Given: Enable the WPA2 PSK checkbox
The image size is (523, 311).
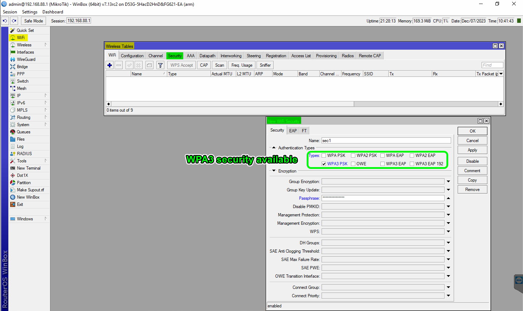Looking at the screenshot, I should [x=353, y=155].
